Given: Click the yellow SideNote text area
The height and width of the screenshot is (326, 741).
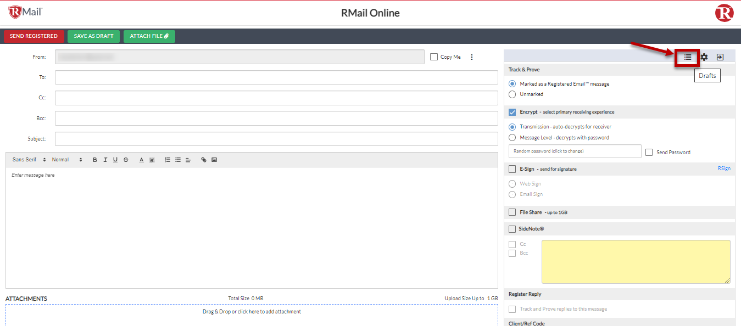Looking at the screenshot, I should [x=636, y=262].
